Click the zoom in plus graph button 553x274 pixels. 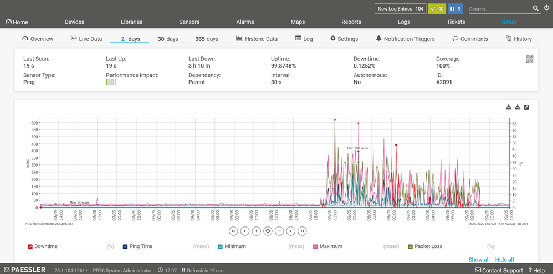tap(257, 231)
